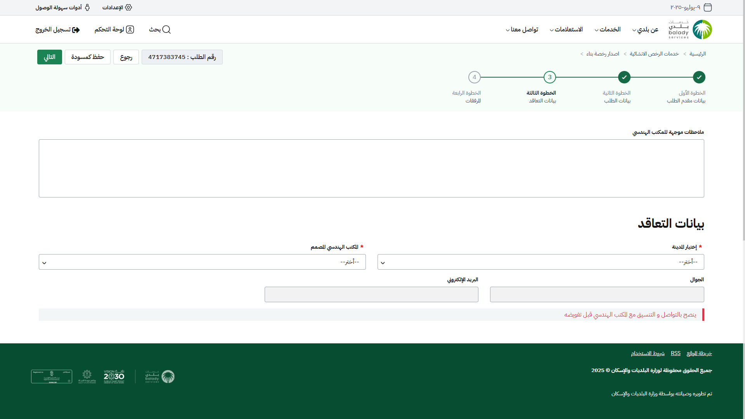Click Vision 2030 logo in footer

coord(114,376)
